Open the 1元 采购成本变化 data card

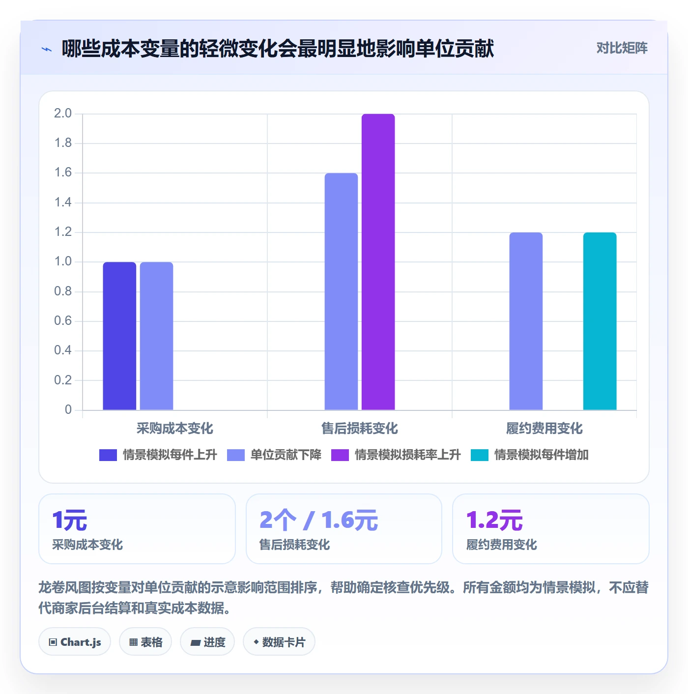[x=137, y=529]
